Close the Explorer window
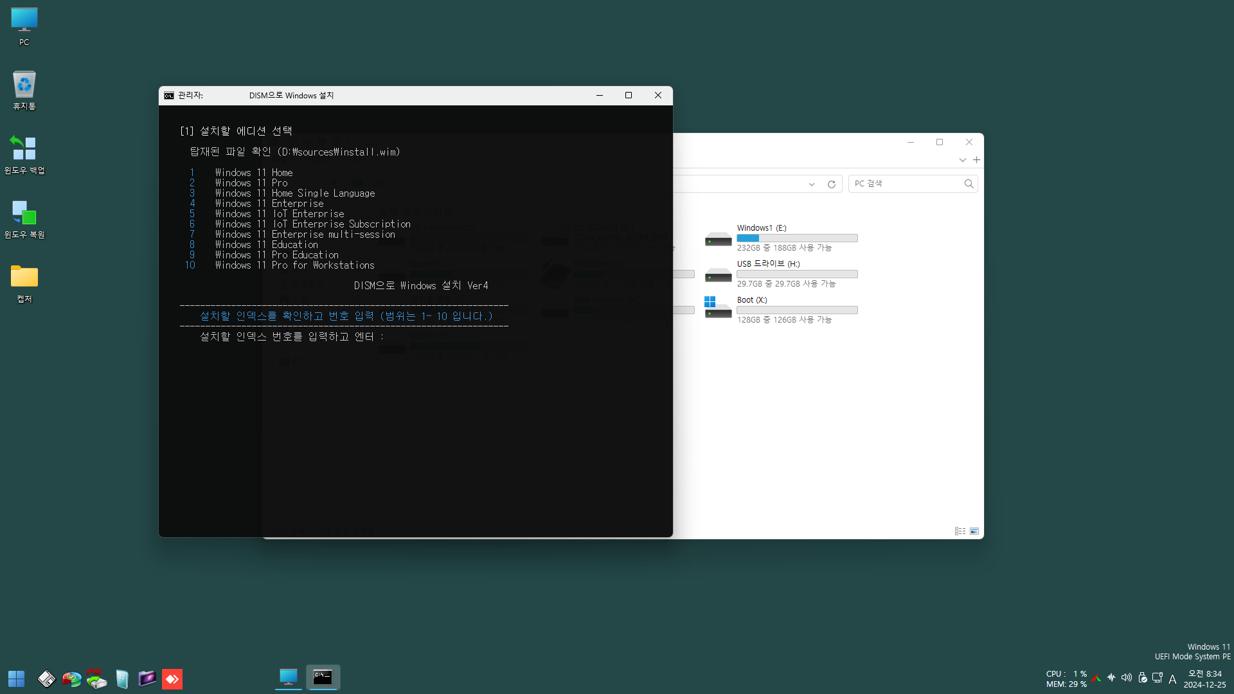 [969, 143]
